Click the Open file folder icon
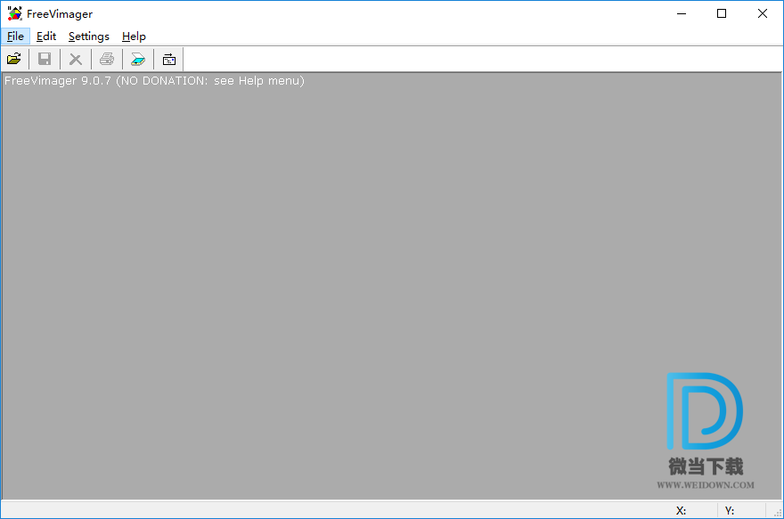 point(14,60)
